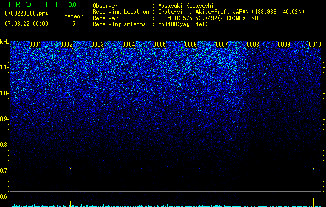Select the meteor count value 5
The width and height of the screenshot is (326, 207).
tap(74, 24)
